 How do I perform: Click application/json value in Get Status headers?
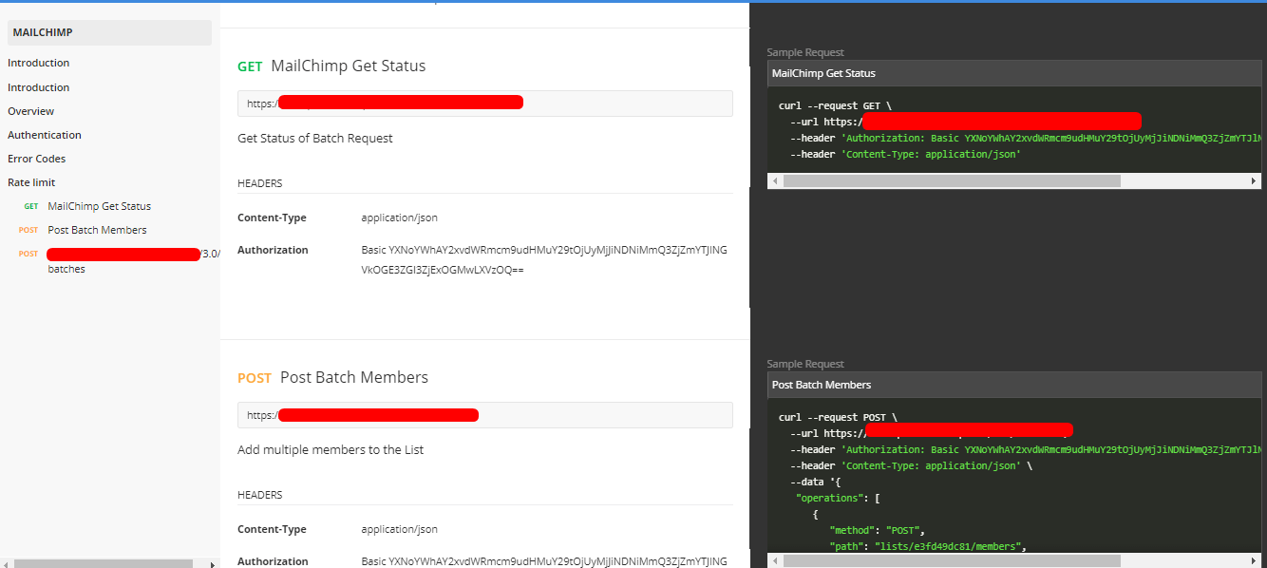click(x=399, y=218)
